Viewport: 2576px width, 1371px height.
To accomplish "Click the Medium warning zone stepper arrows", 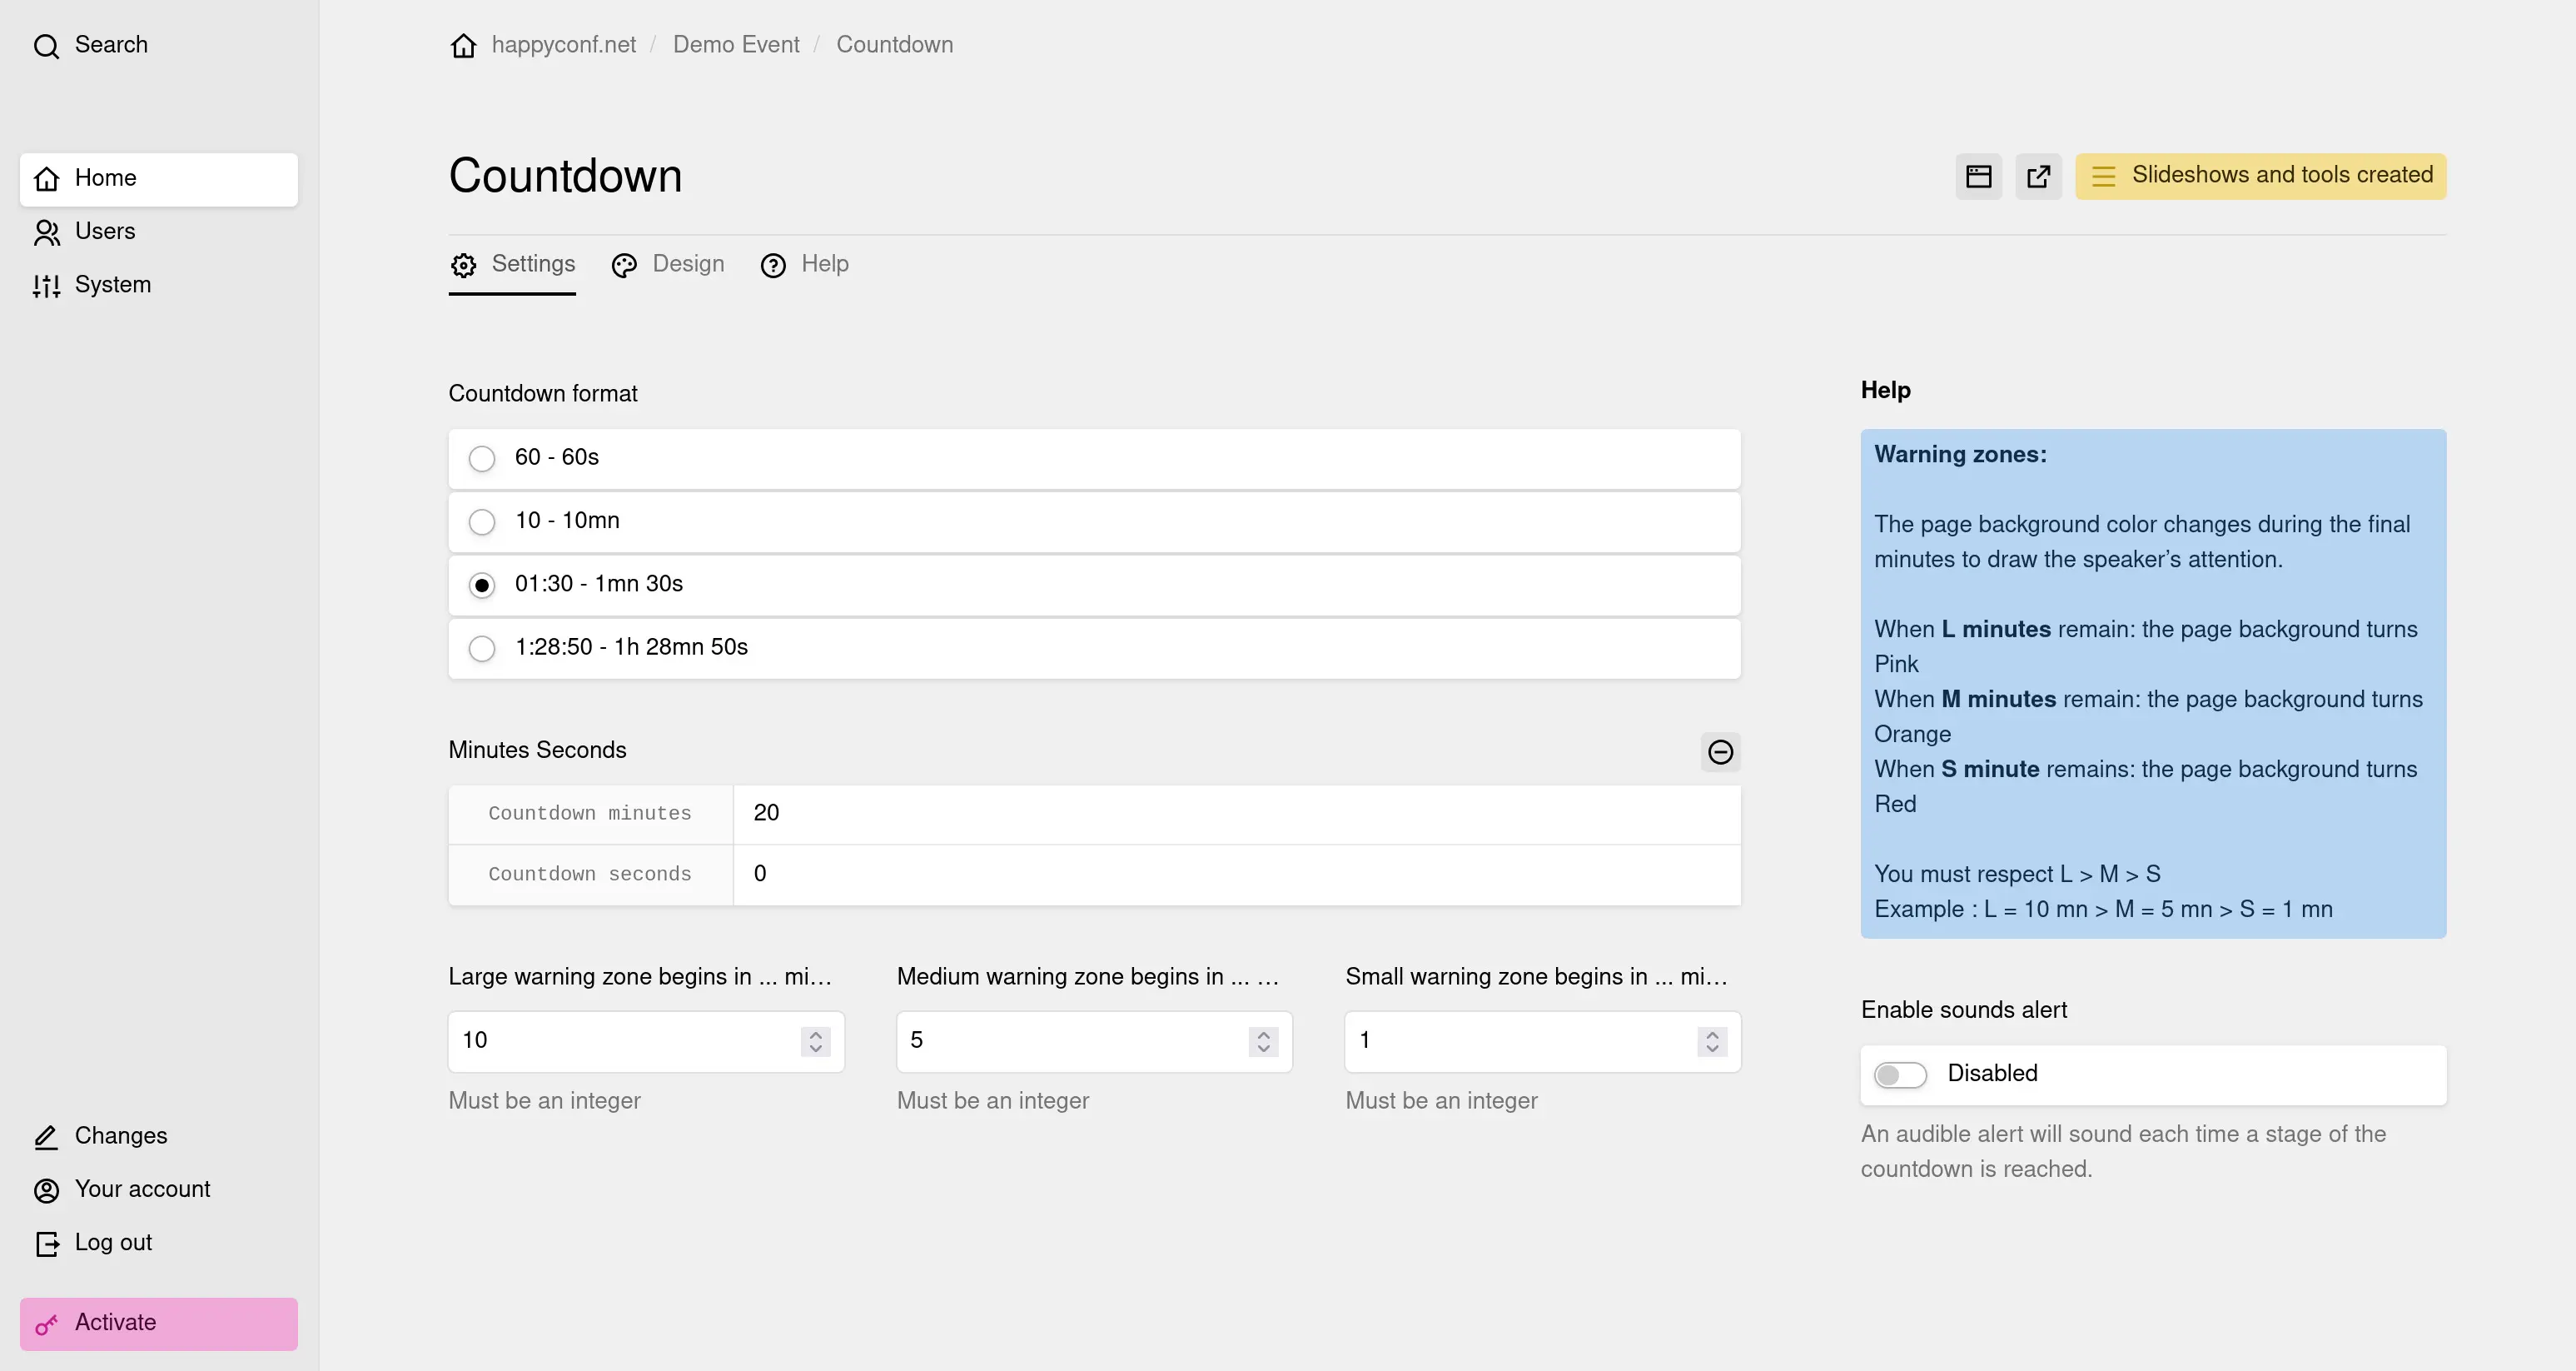I will point(1263,1041).
